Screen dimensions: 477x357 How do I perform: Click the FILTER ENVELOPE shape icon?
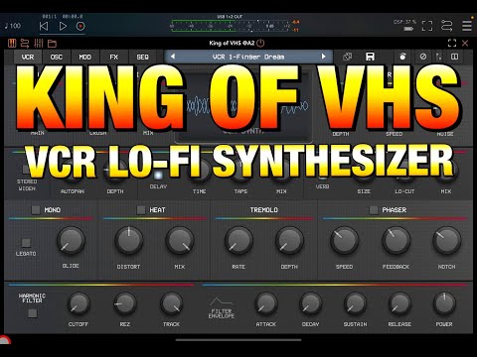coord(222,301)
